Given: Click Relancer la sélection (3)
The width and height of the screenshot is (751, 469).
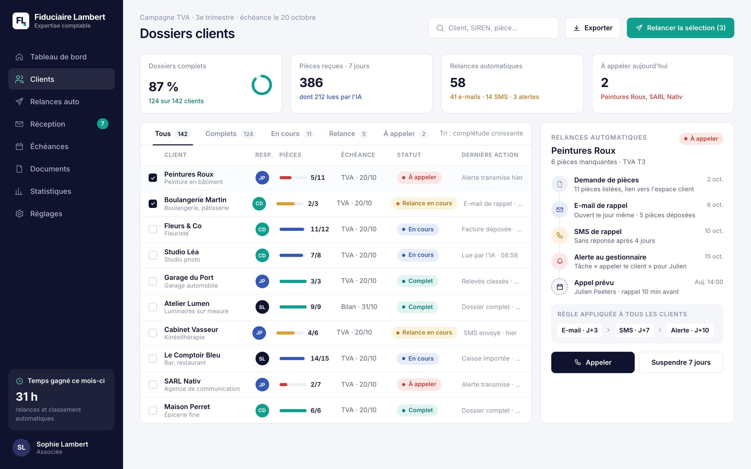Looking at the screenshot, I should 680,28.
